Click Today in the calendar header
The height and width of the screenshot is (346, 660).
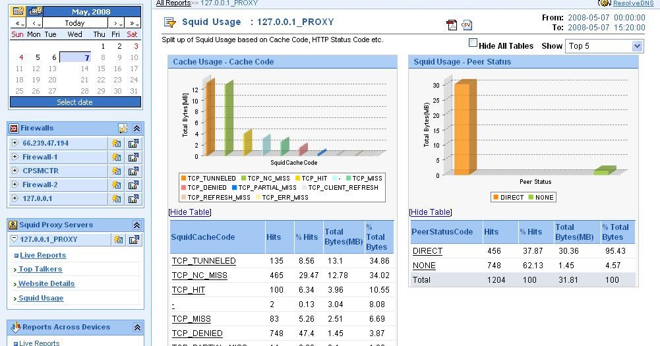click(x=75, y=23)
